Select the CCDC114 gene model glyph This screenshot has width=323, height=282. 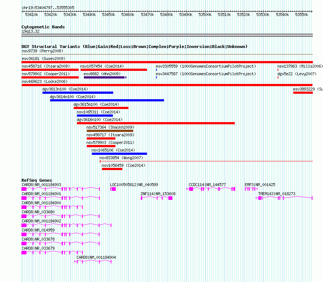(211, 189)
